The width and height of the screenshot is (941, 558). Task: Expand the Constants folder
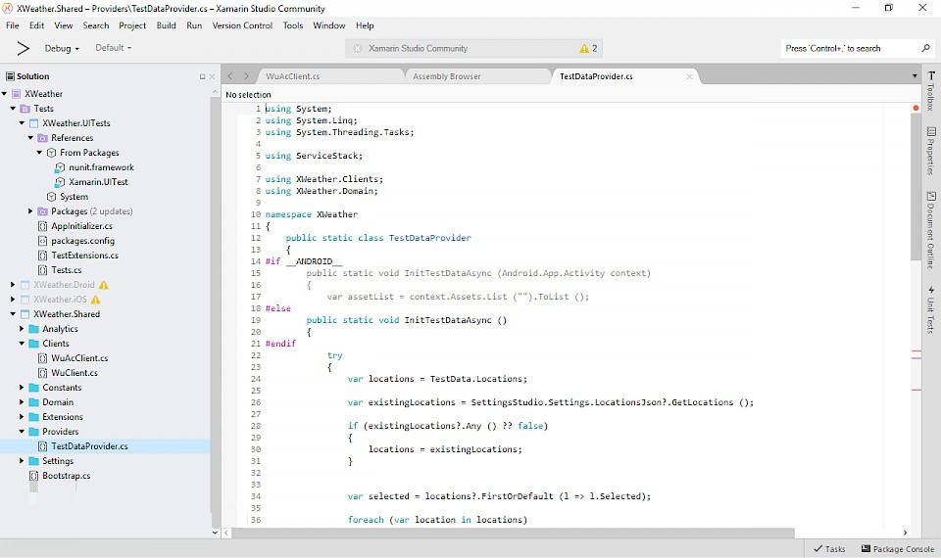(22, 388)
